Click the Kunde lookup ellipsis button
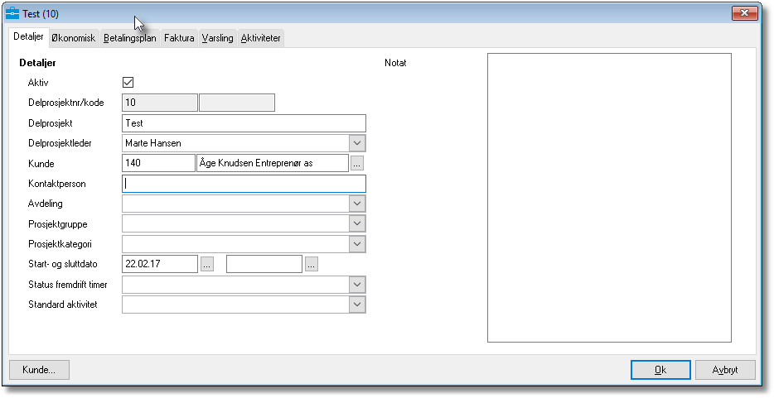 coord(357,163)
